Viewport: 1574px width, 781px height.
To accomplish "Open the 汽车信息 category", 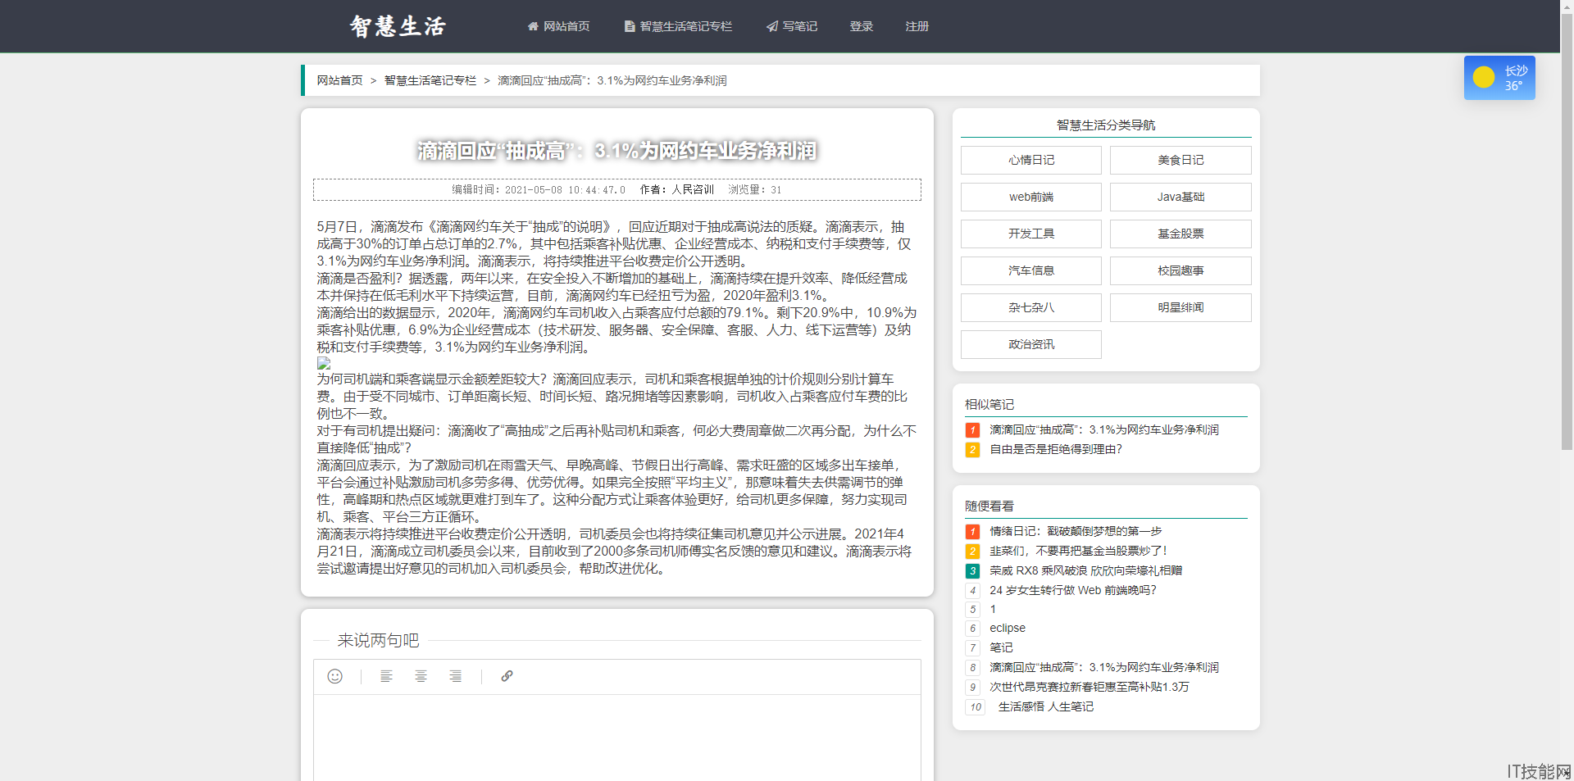I will pos(1031,270).
